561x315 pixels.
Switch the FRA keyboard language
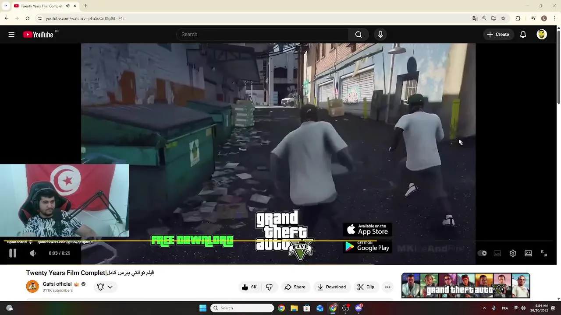505,308
